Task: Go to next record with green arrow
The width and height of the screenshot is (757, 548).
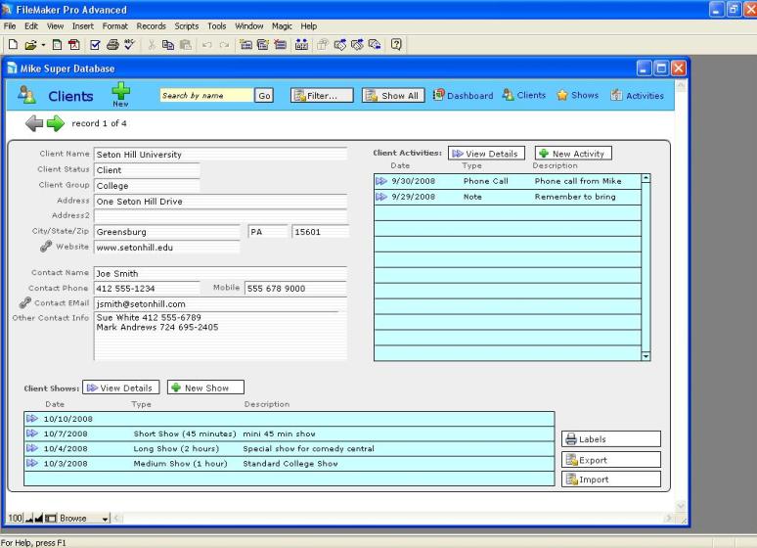Action: point(56,123)
